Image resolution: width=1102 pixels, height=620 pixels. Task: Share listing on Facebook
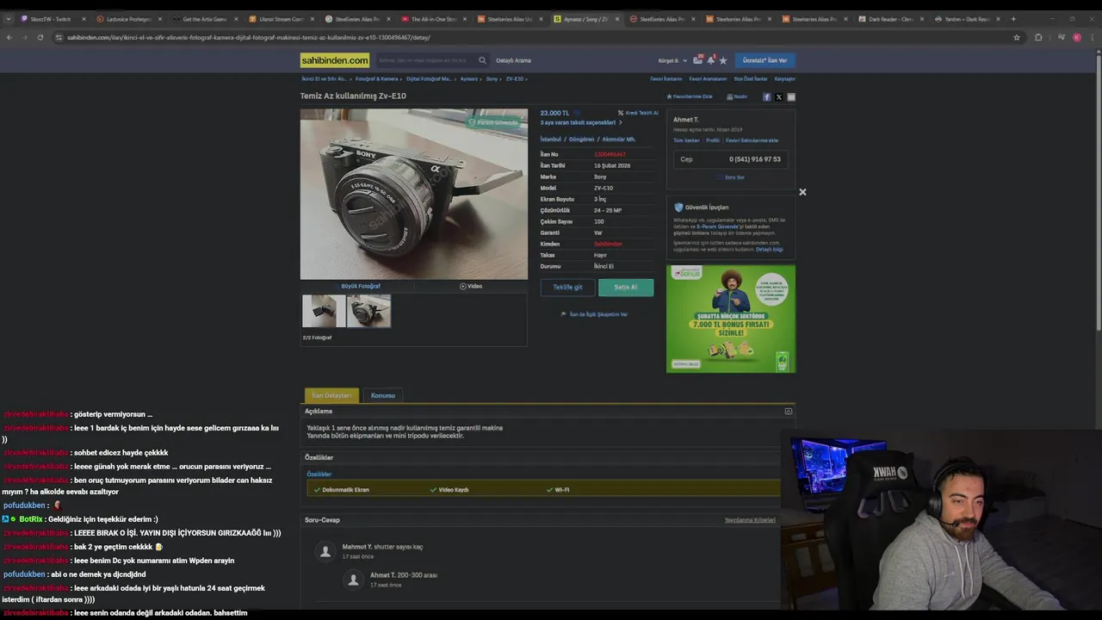(x=767, y=97)
